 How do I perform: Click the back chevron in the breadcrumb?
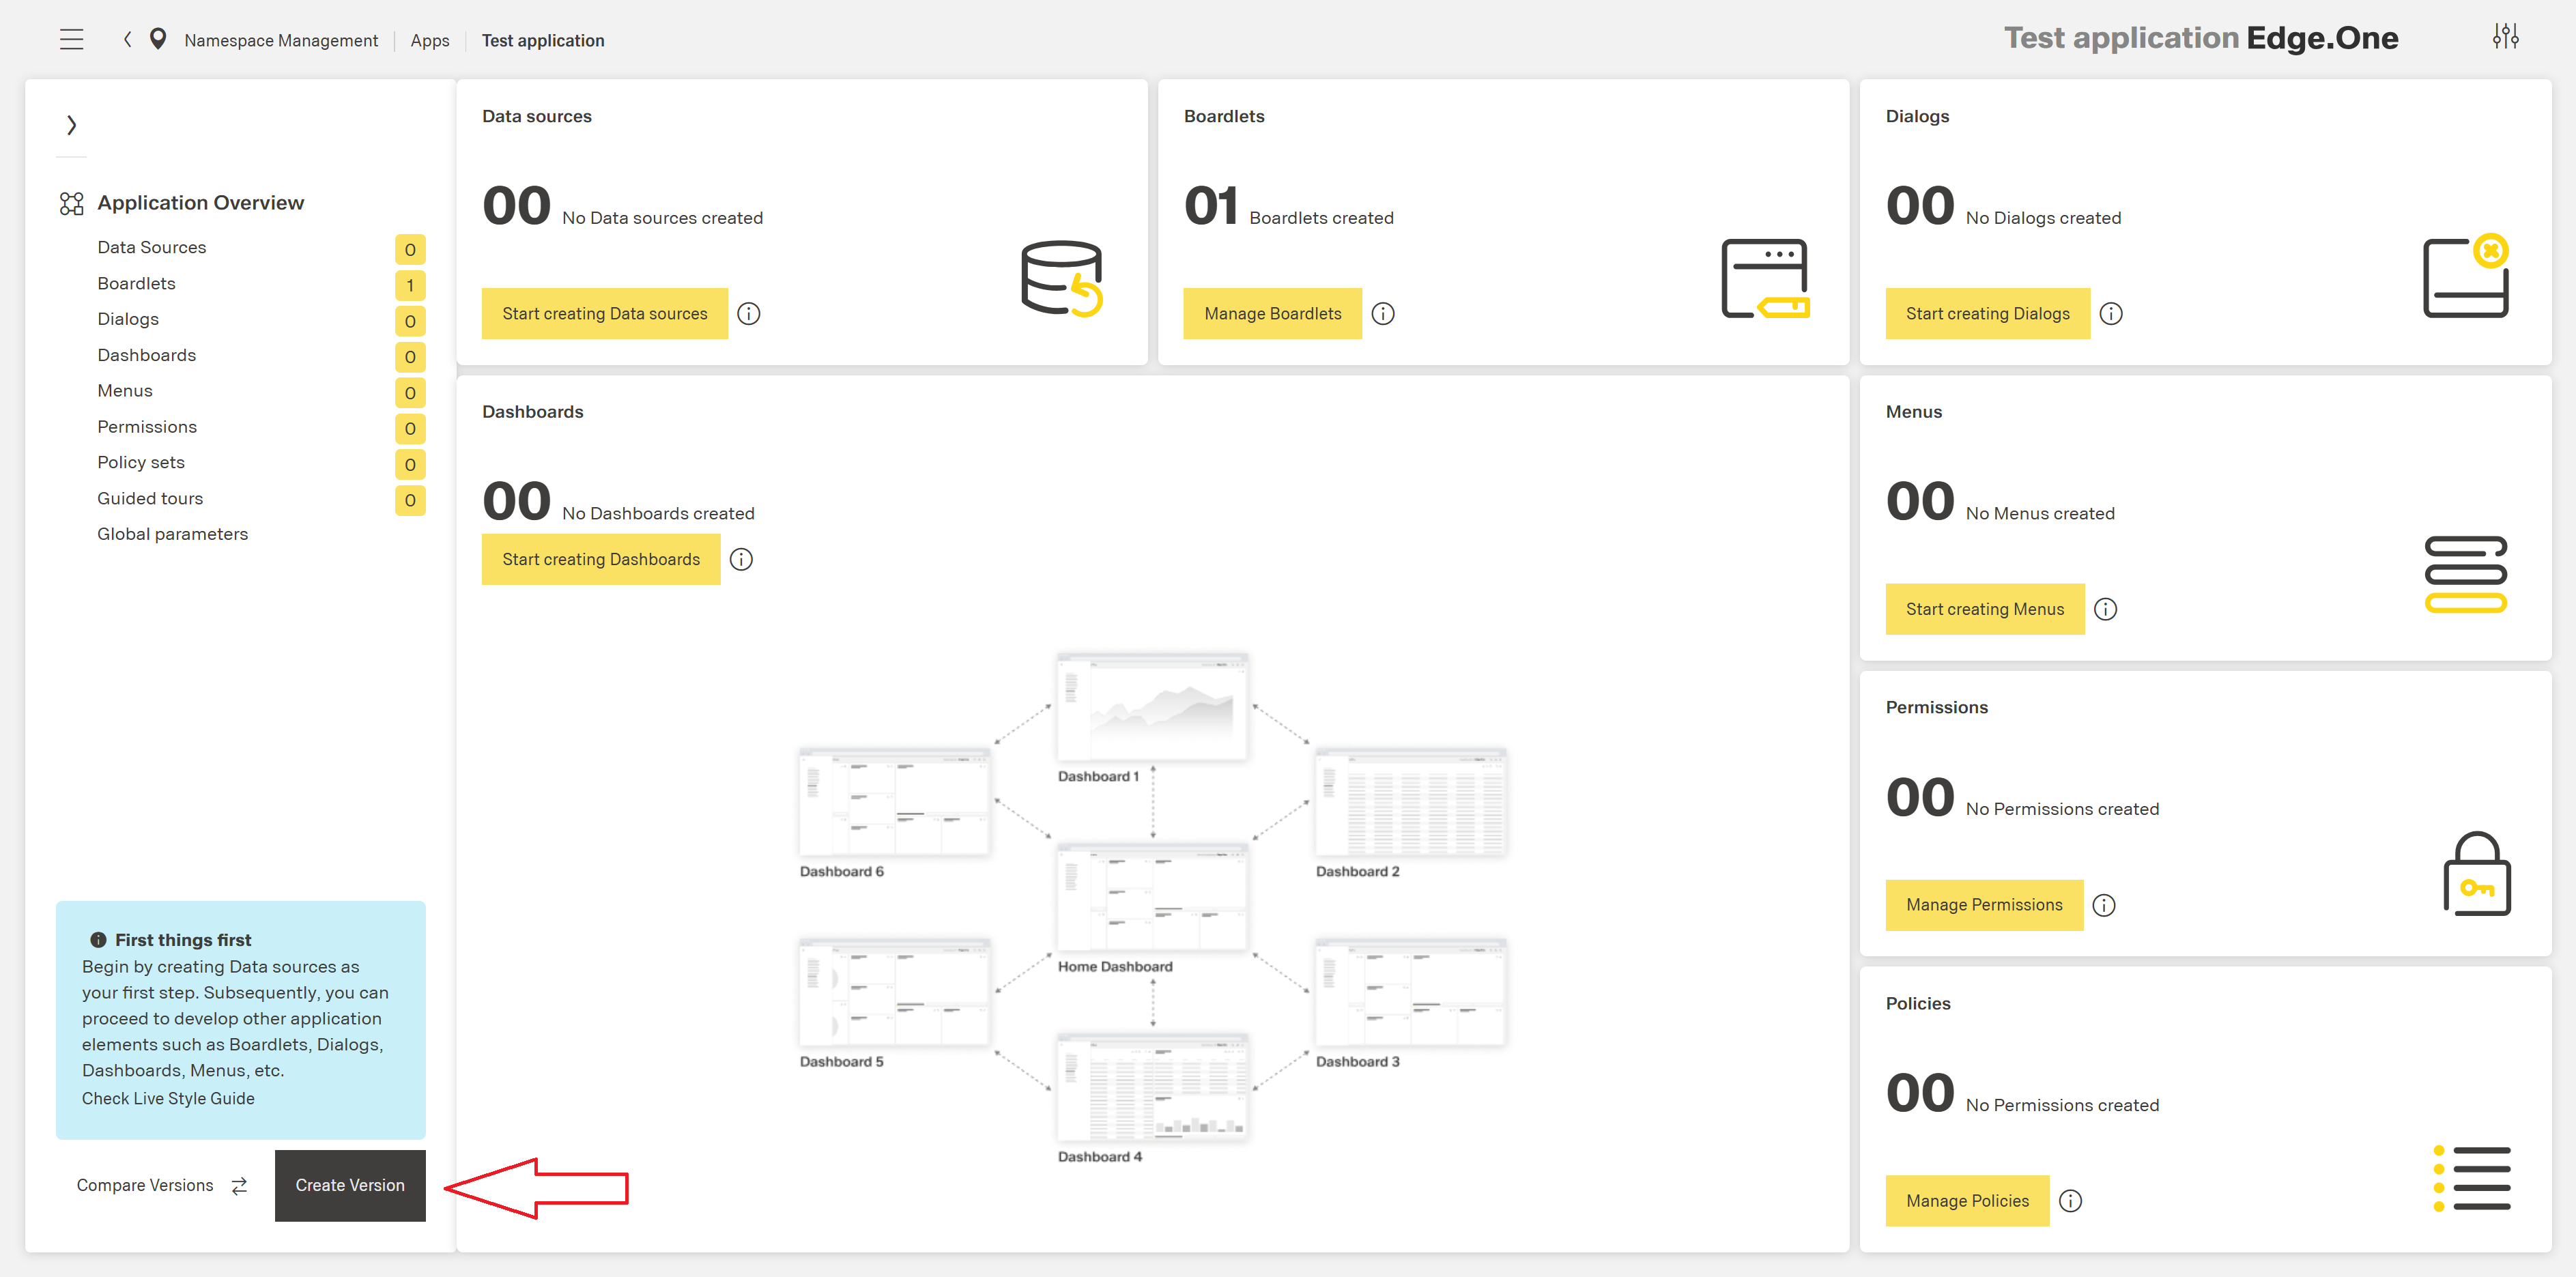[127, 39]
